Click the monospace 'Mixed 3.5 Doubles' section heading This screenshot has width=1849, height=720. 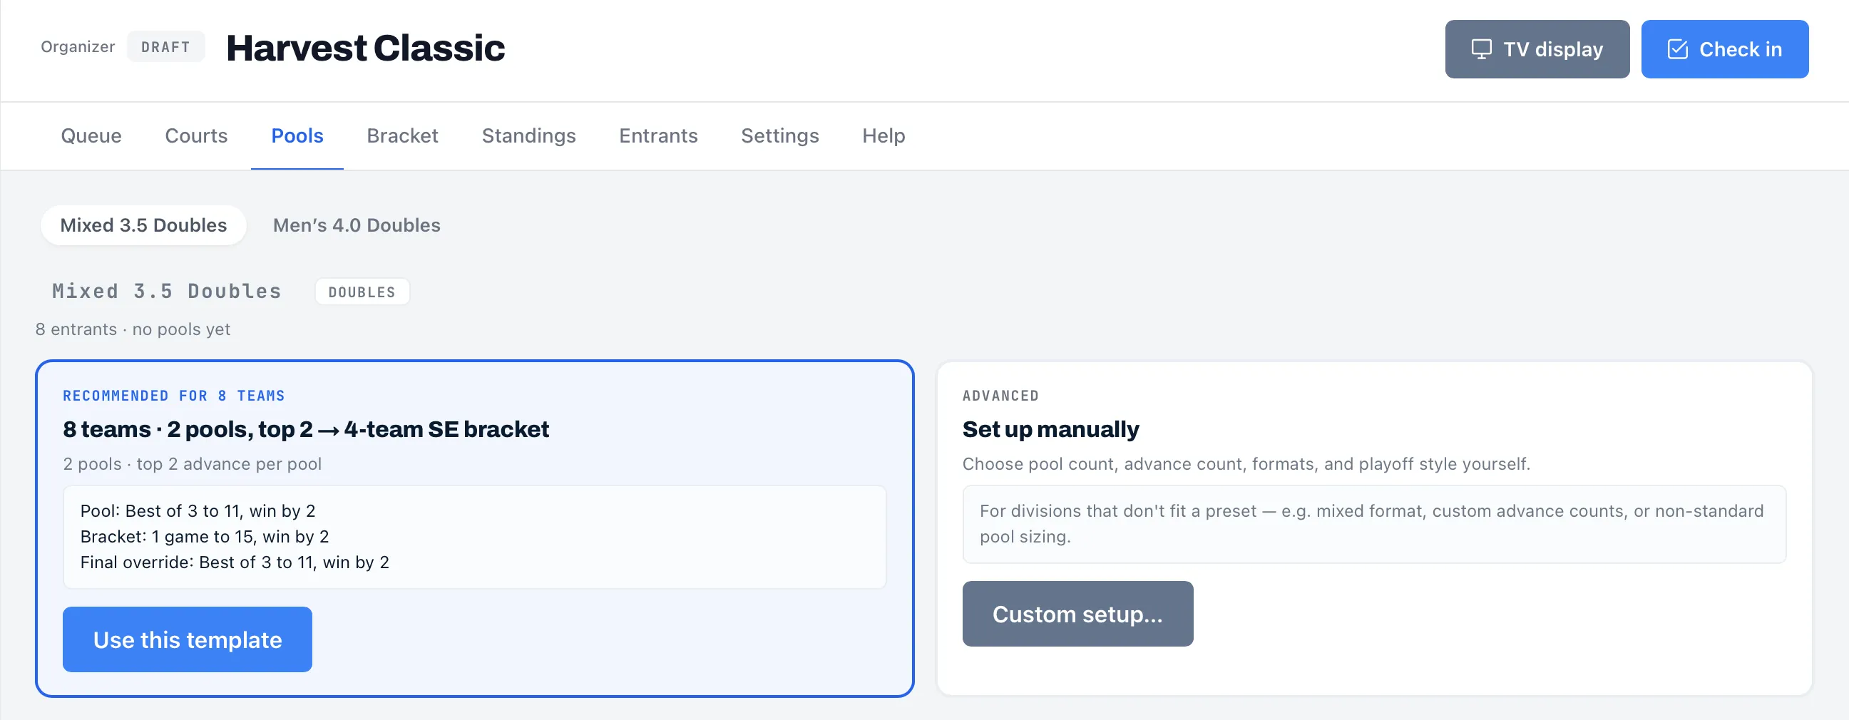pyautogui.click(x=167, y=291)
